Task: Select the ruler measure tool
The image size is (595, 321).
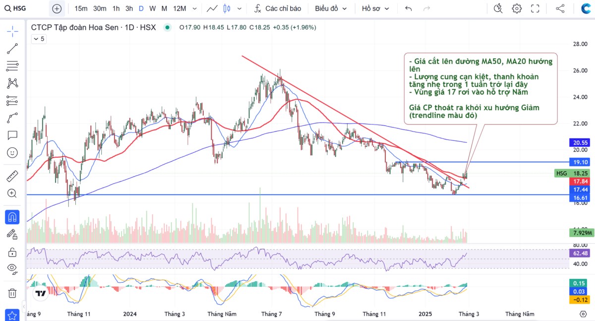Action: pyautogui.click(x=12, y=176)
